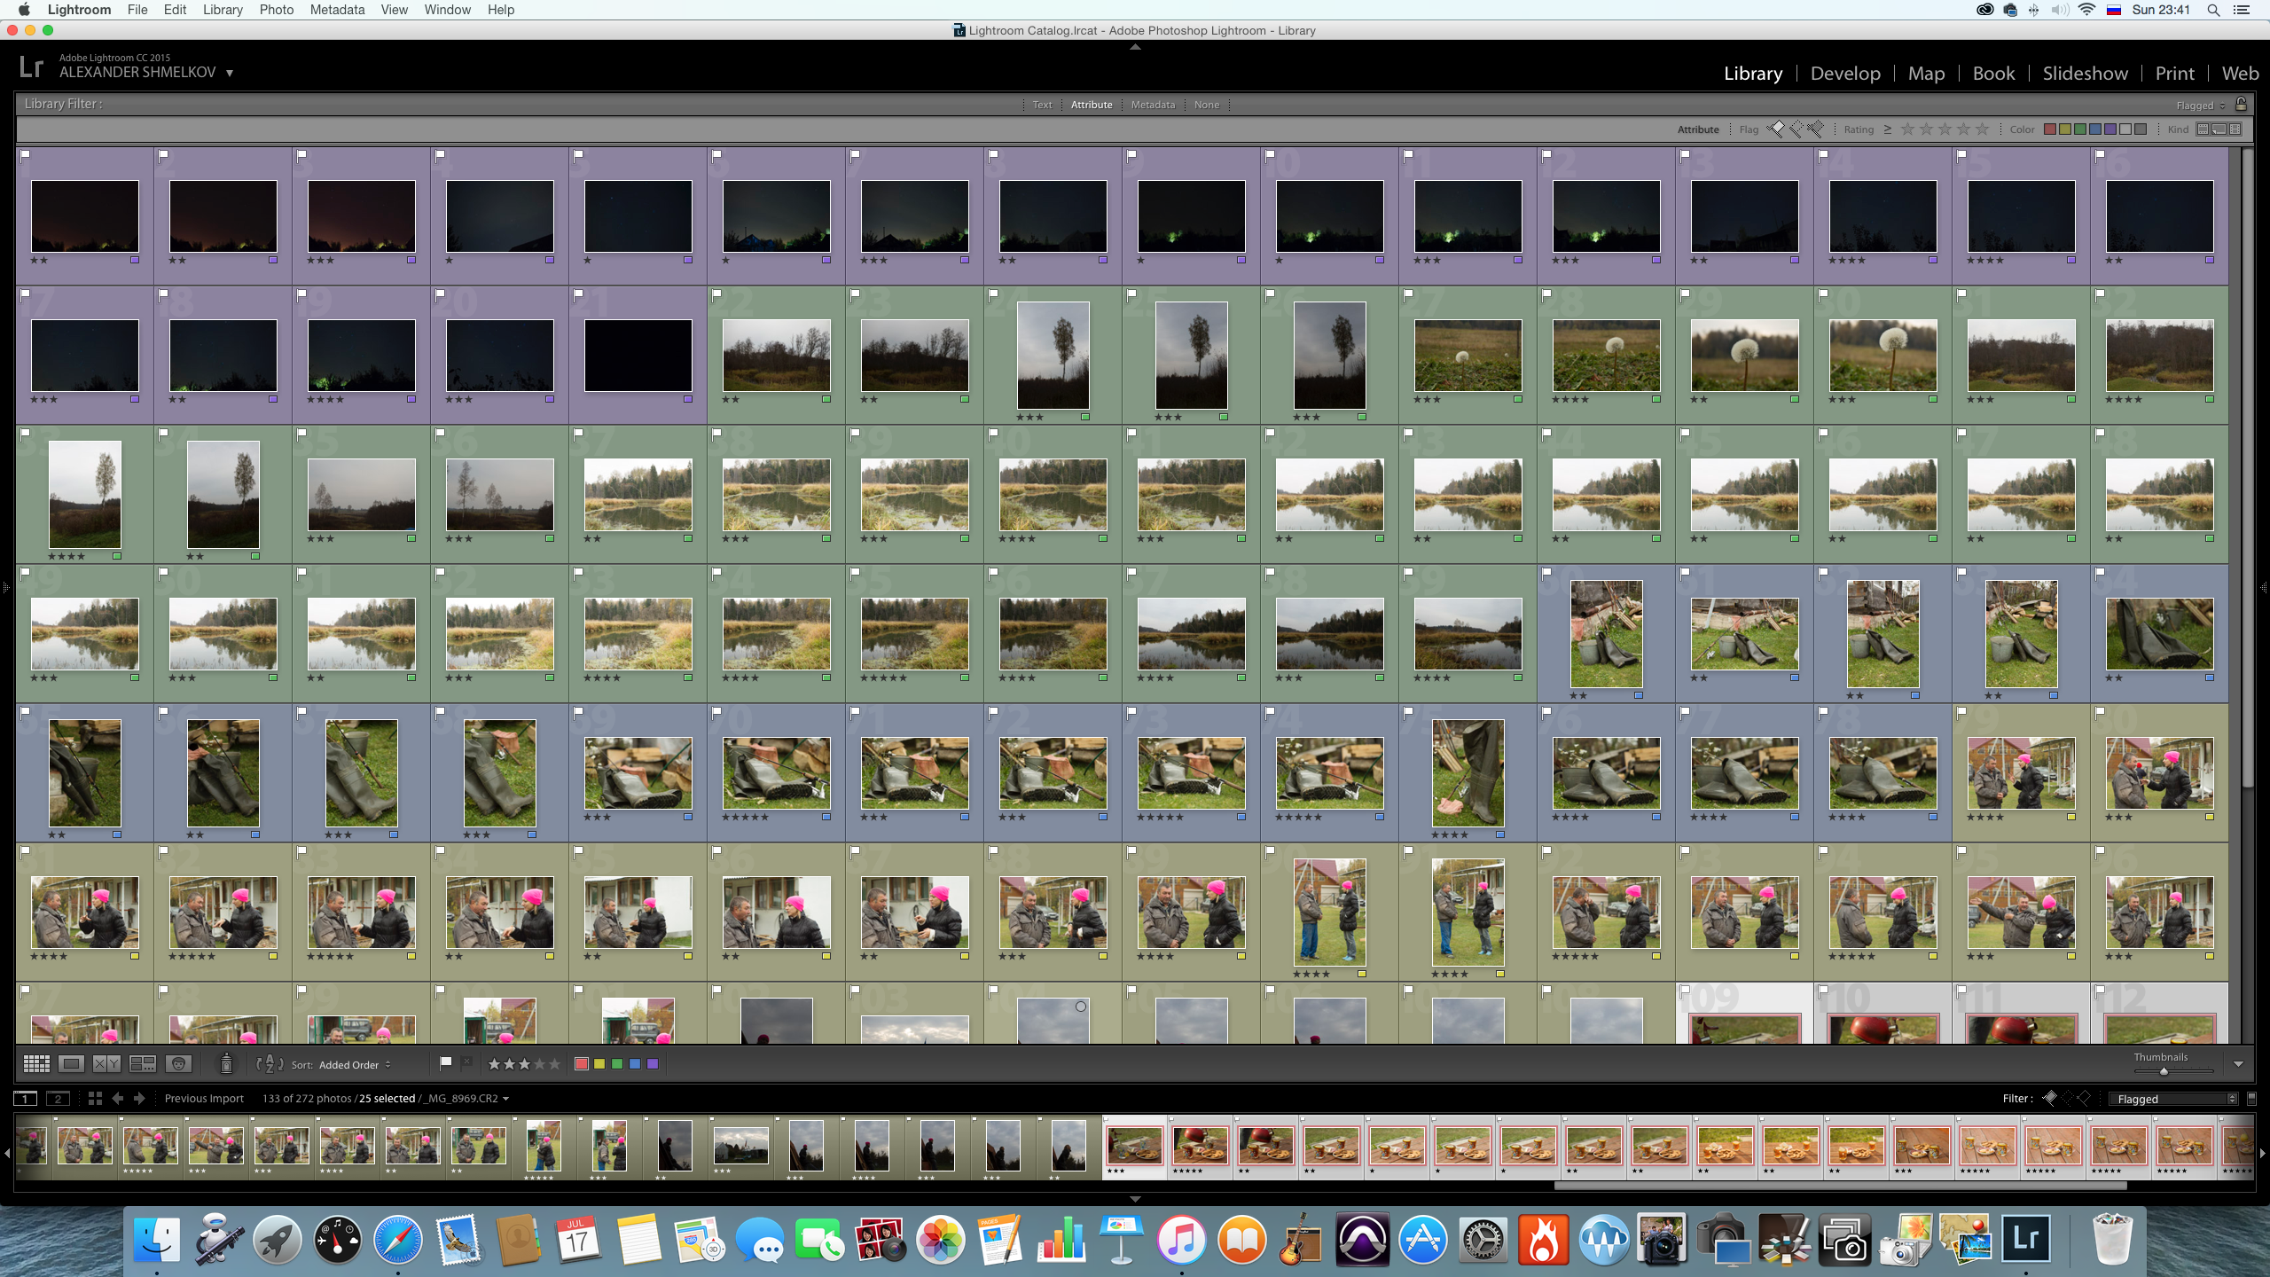Select the None library filter
The width and height of the screenshot is (2270, 1277).
tap(1206, 105)
